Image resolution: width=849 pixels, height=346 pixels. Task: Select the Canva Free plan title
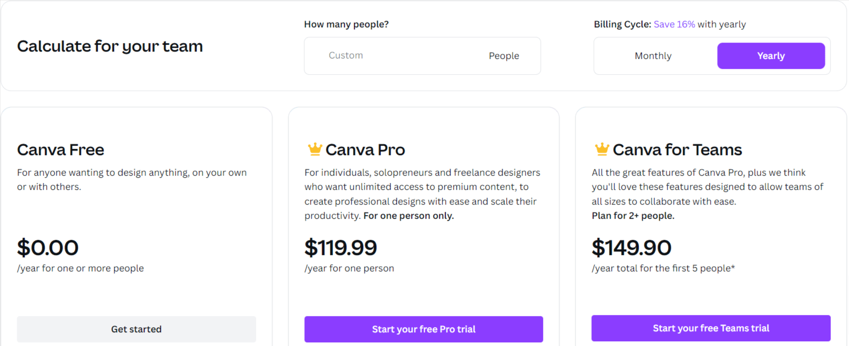click(60, 150)
